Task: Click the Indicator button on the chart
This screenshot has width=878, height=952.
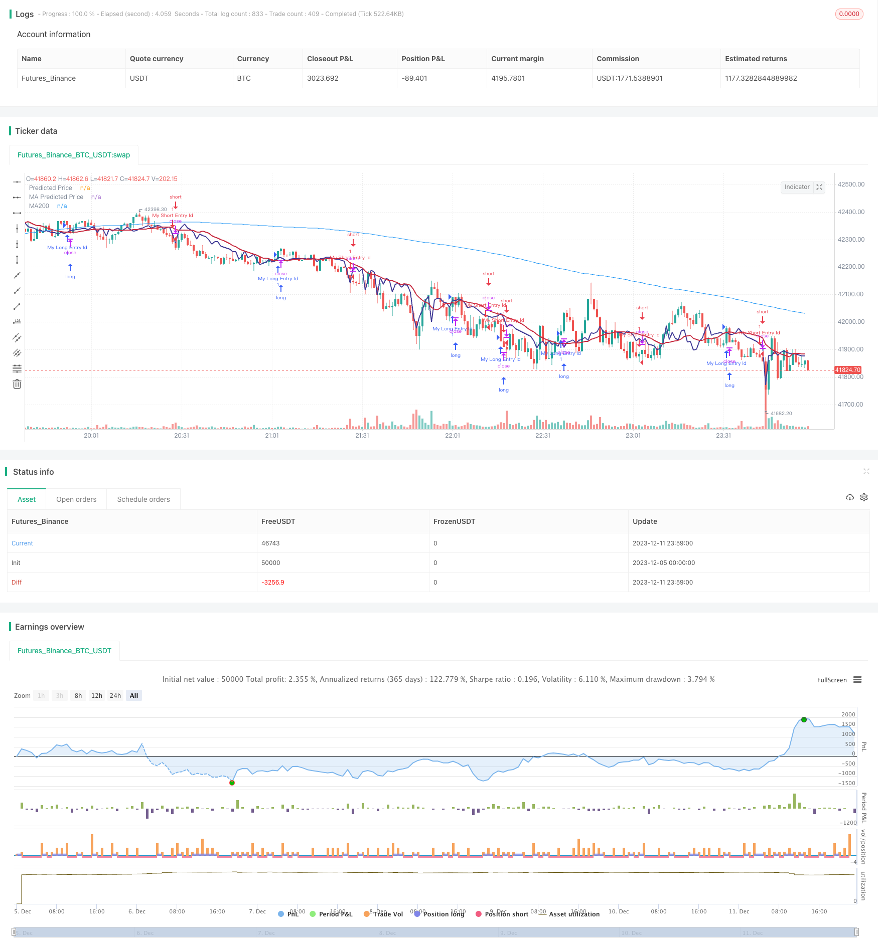Action: tap(797, 187)
